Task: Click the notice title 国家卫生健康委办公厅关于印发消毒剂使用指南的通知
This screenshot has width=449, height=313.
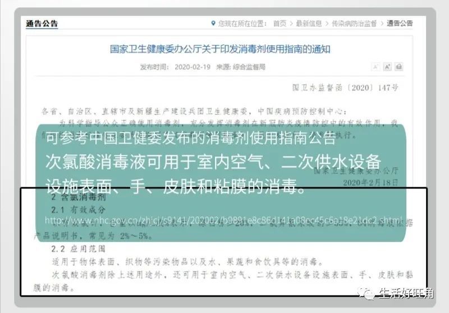Action: [x=220, y=49]
